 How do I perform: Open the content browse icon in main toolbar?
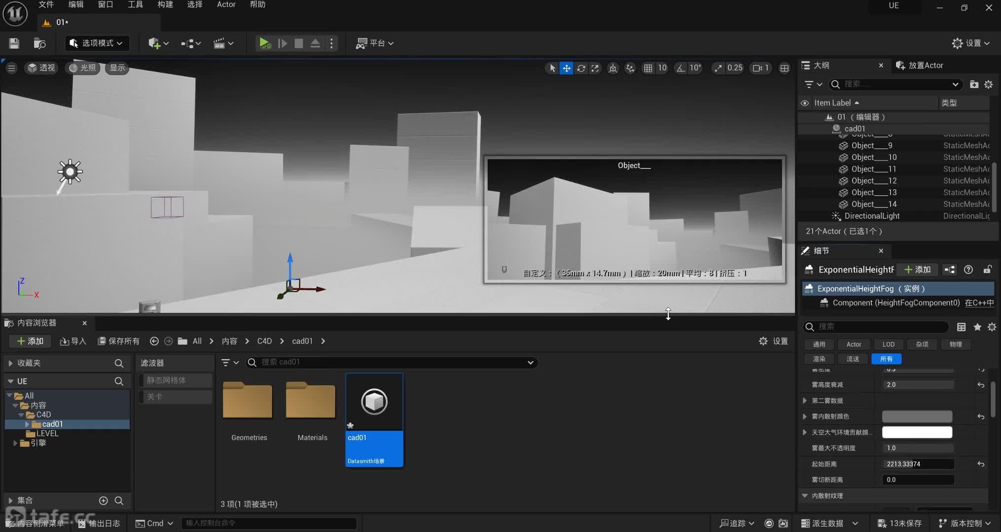tap(39, 43)
